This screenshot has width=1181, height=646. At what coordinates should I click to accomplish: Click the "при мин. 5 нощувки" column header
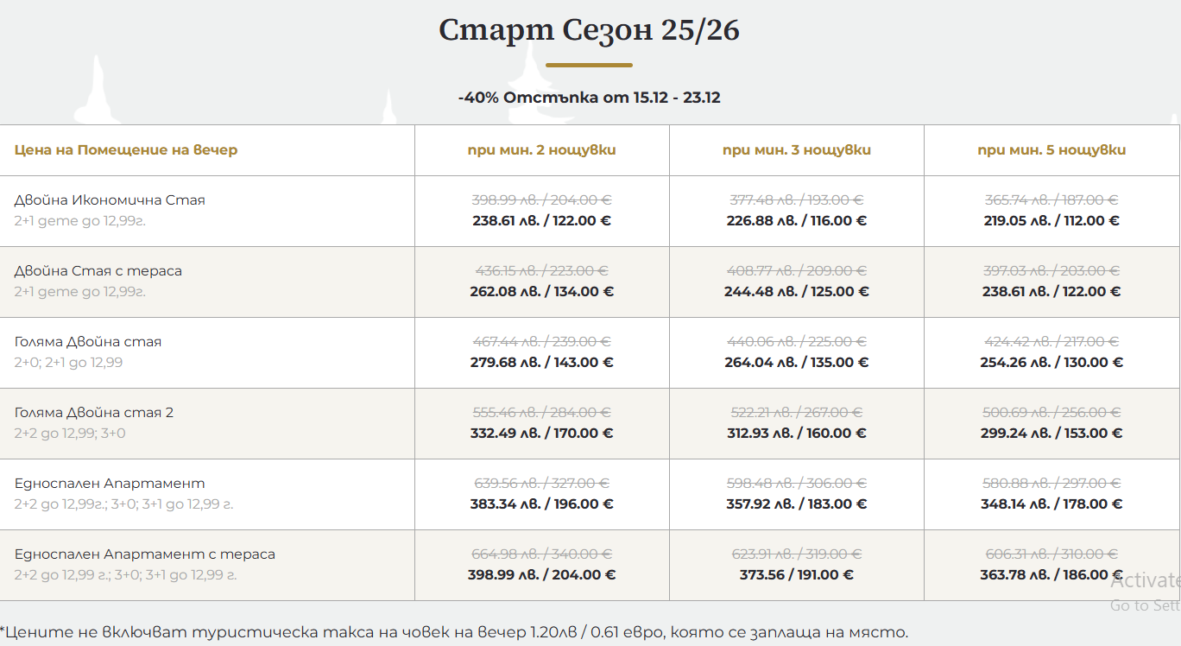point(1052,150)
